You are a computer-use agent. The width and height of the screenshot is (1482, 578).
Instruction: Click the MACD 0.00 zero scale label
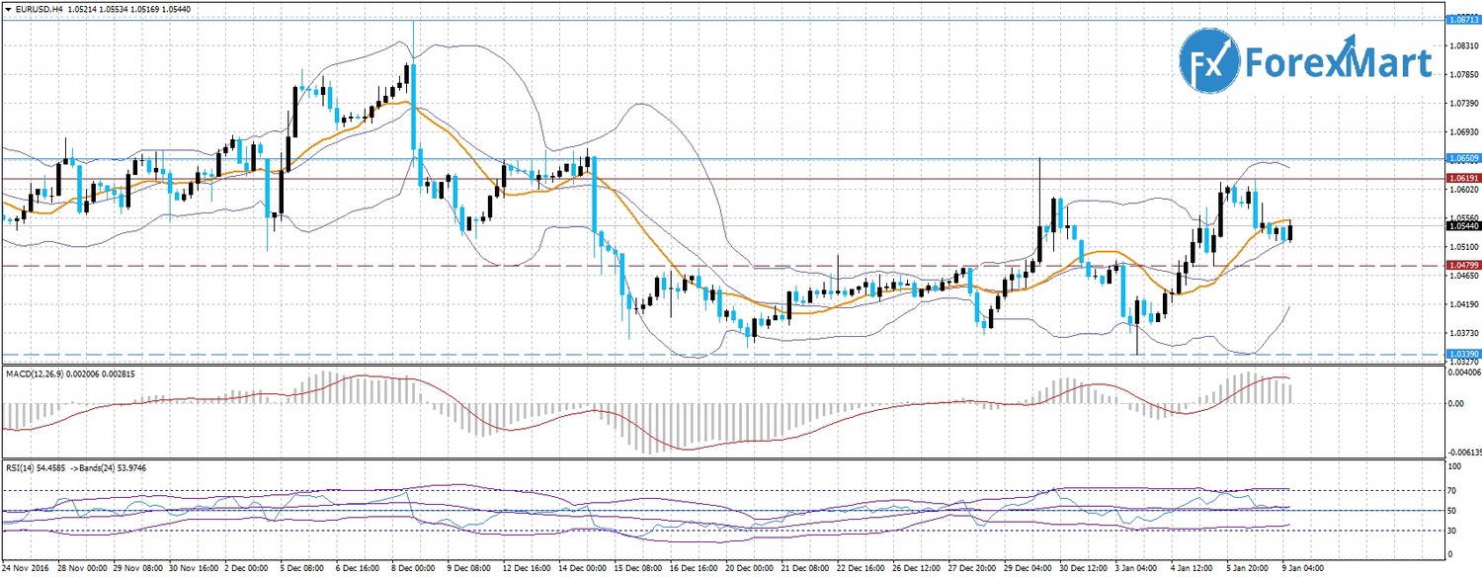click(1456, 403)
